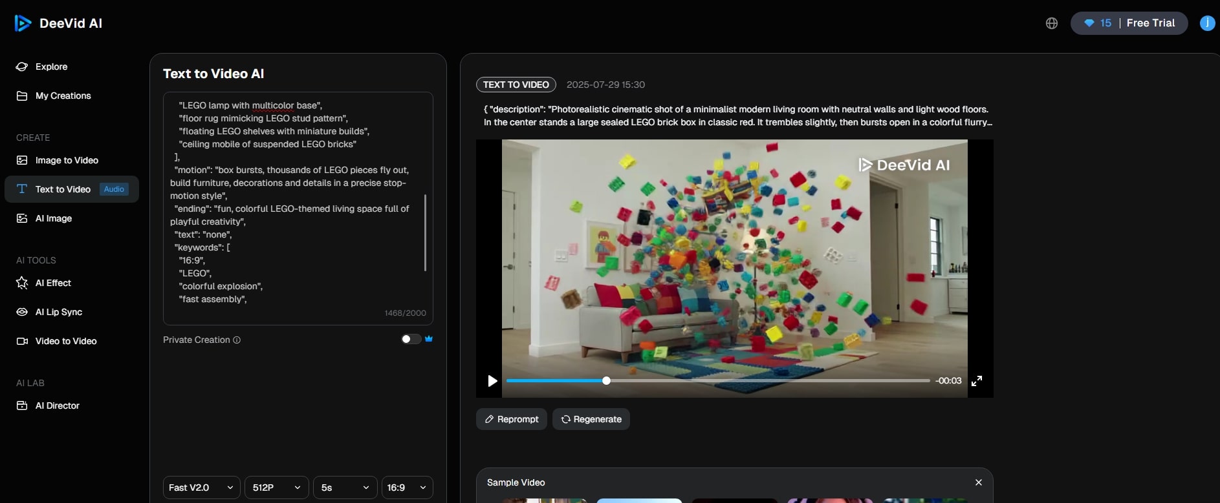Screen dimensions: 1220x503
Task: Open the user profile avatar
Action: 1207,23
